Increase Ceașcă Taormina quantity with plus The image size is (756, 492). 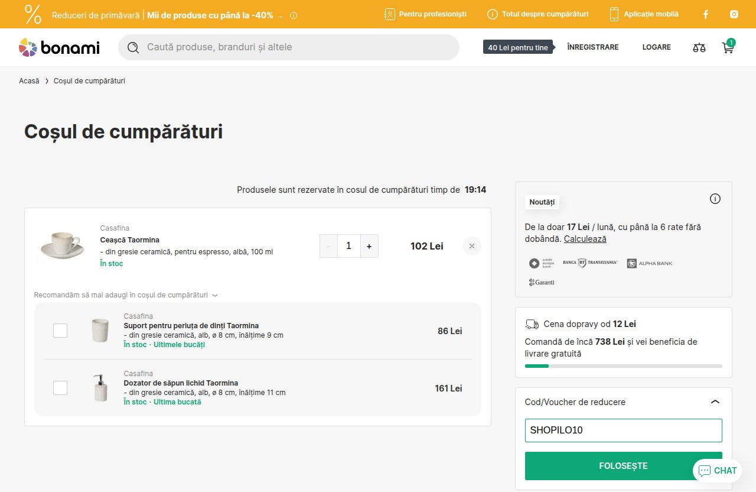coord(369,246)
